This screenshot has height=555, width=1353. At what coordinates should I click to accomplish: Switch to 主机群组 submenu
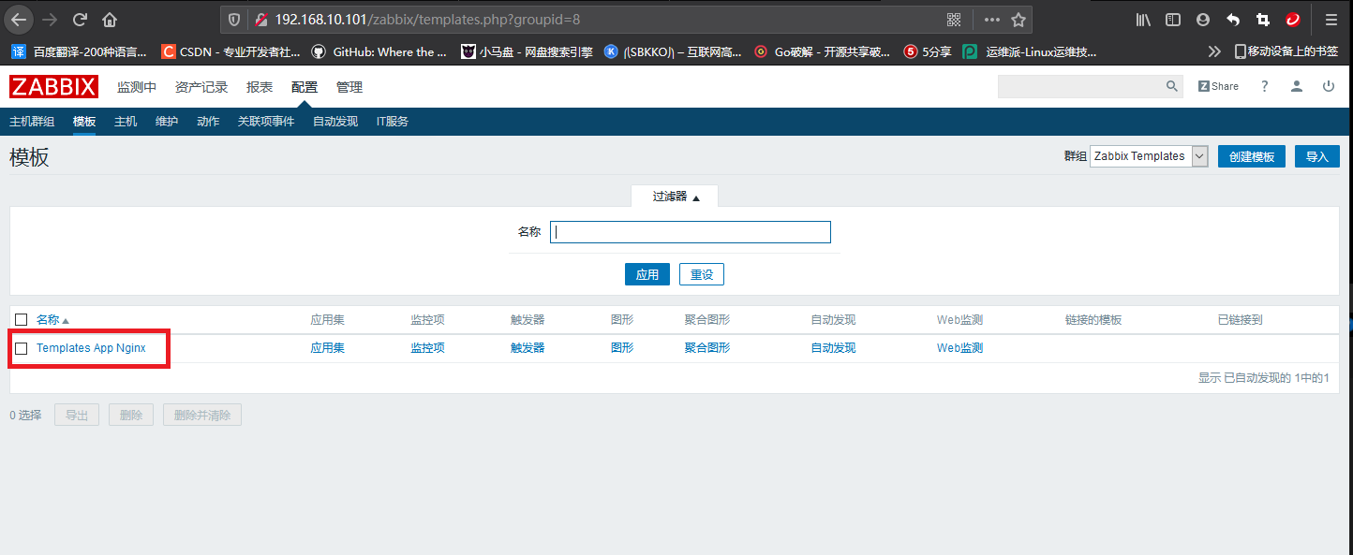32,122
